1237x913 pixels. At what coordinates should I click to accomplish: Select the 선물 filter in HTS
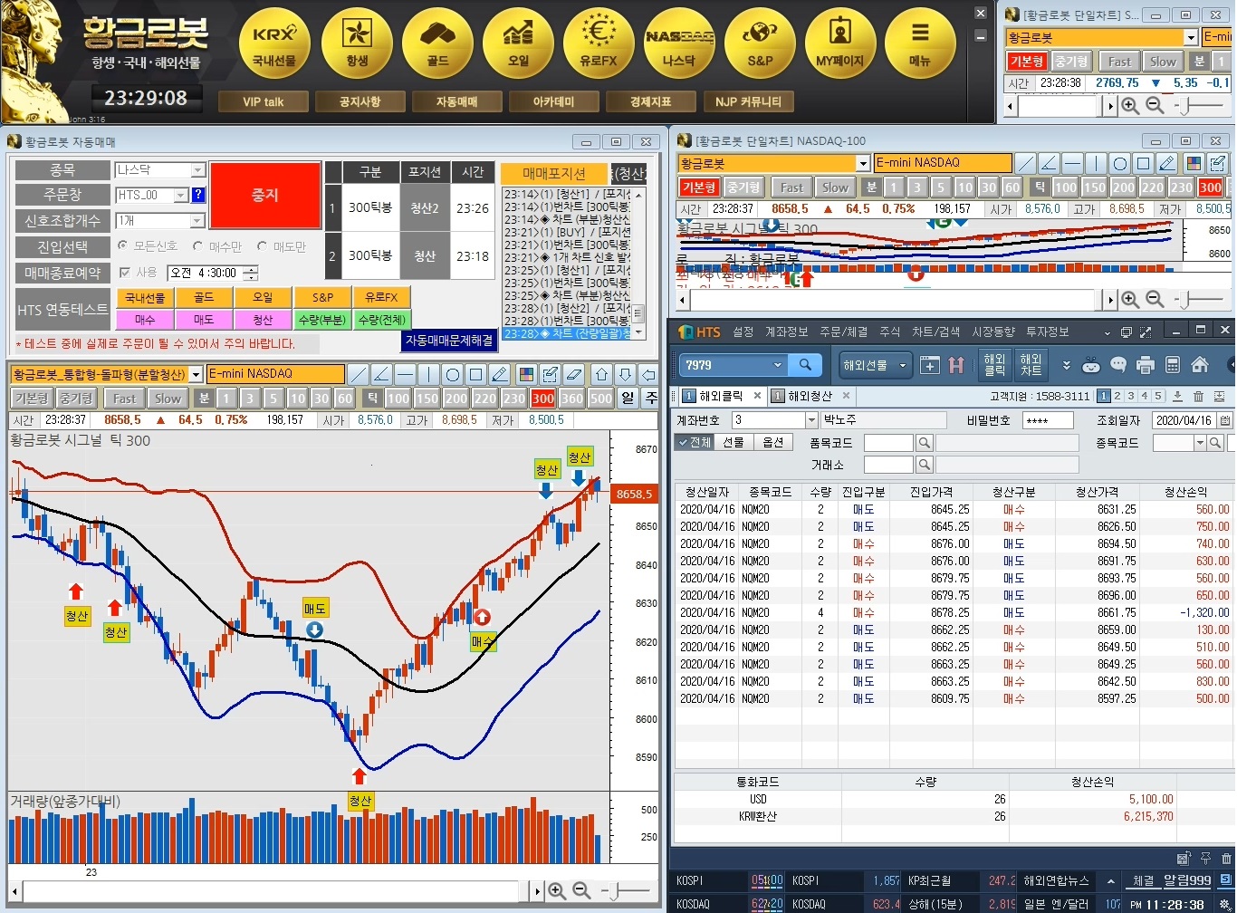click(x=734, y=442)
